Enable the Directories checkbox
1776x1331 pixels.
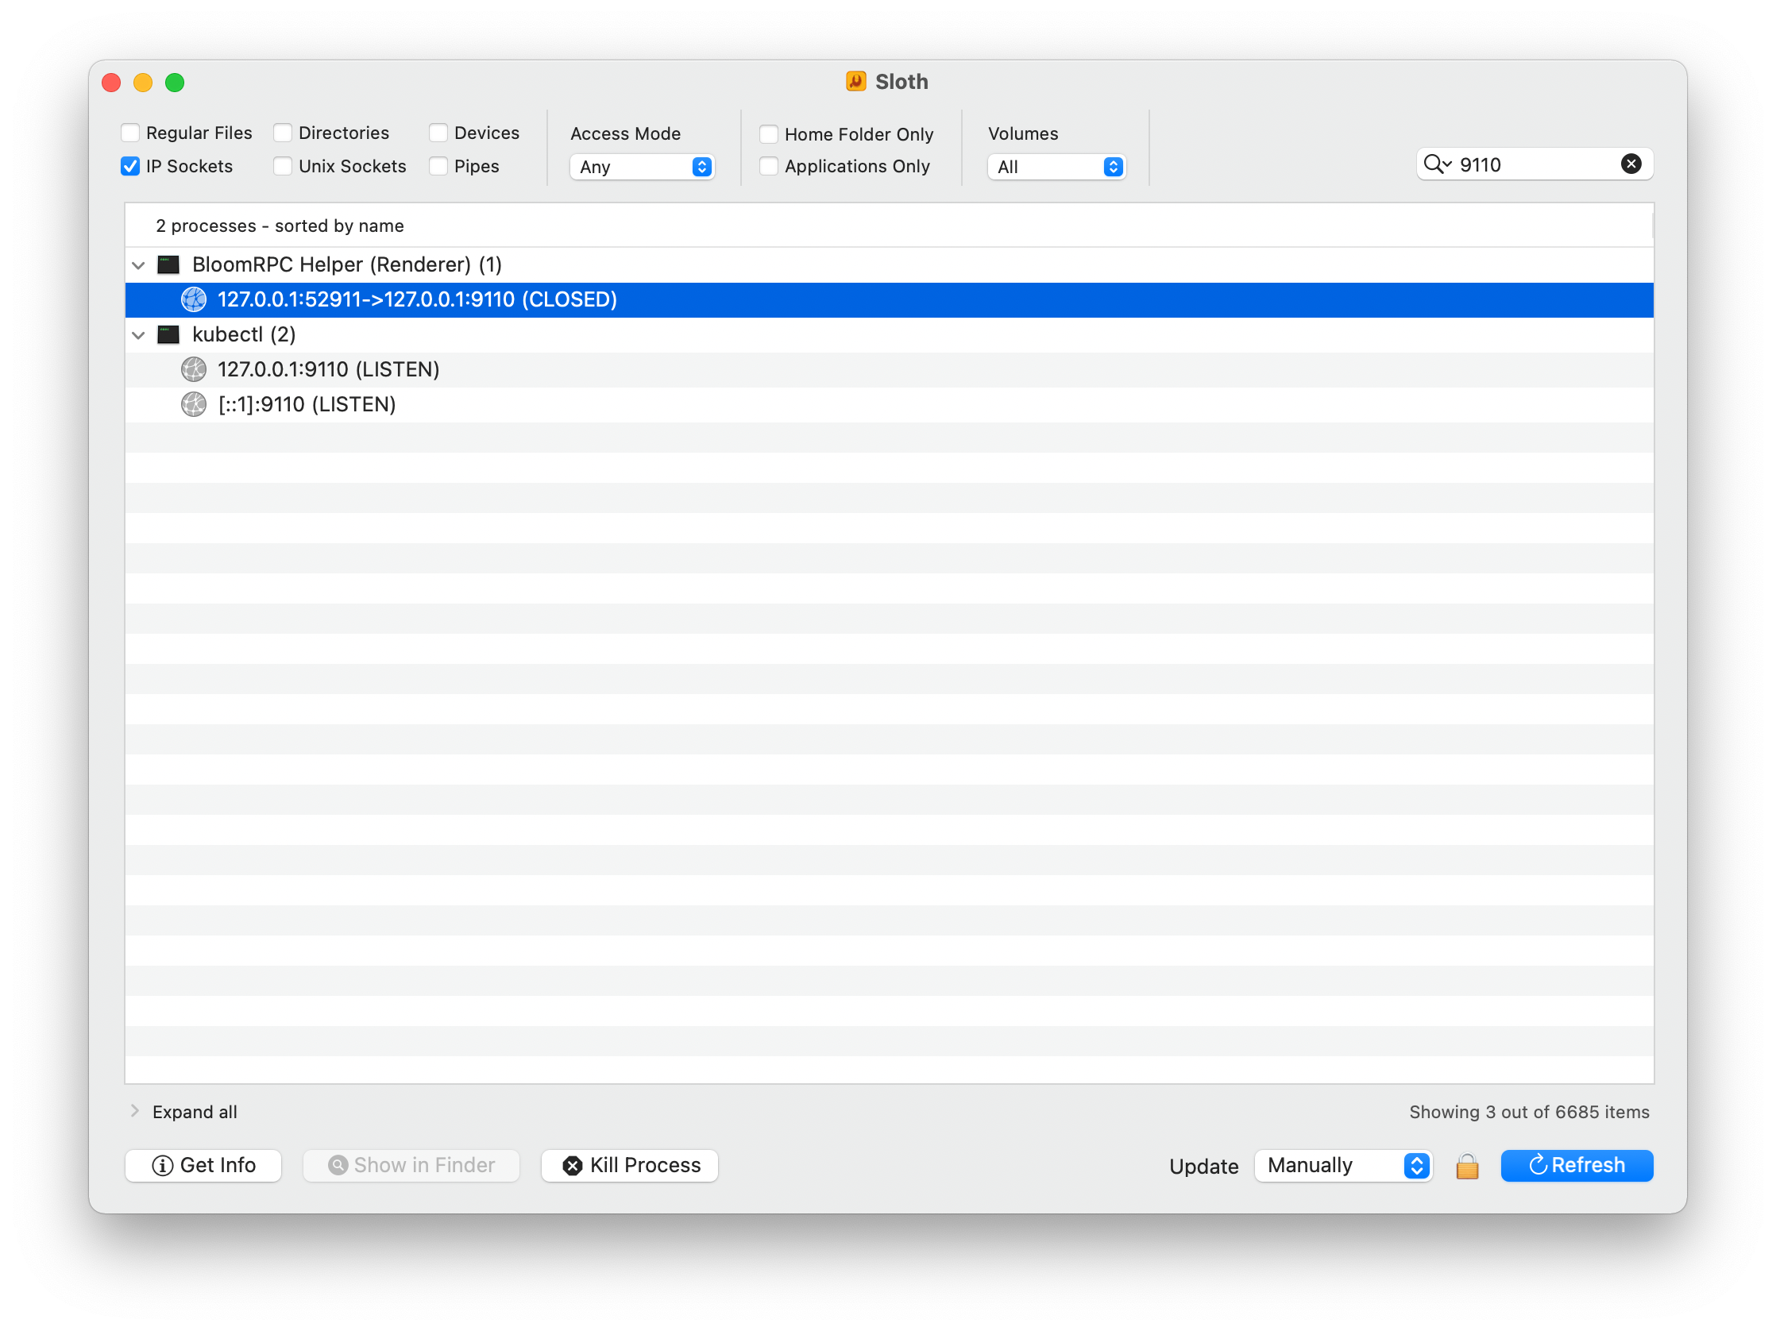coord(283,133)
